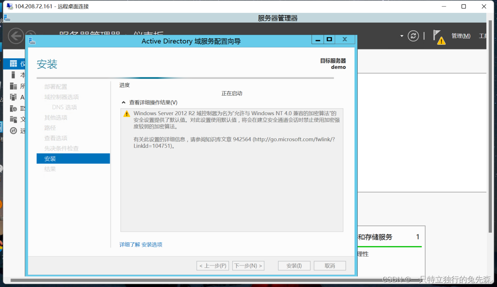Select the file storage services sidebar icon

click(x=14, y=120)
